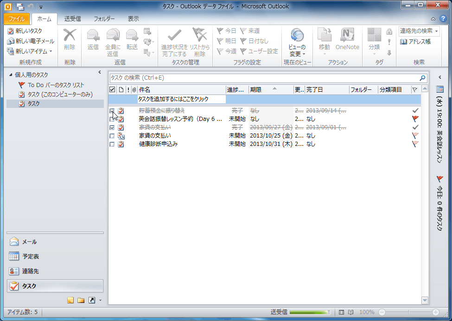Mark task complete with 進捗状況を完了にする

(174, 42)
